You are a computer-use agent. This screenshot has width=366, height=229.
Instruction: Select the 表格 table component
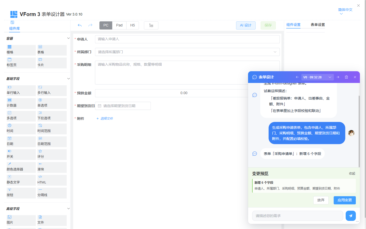(x=52, y=50)
